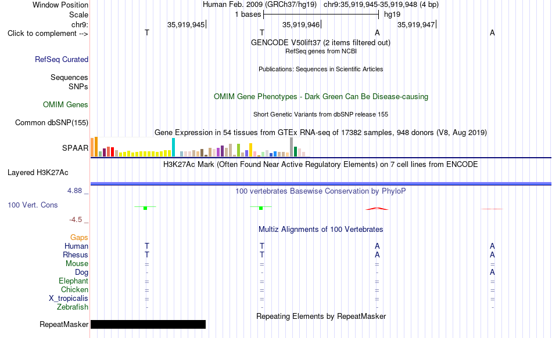This screenshot has width=552, height=338.
Task: Click the Window Position label
Action: coord(60,5)
